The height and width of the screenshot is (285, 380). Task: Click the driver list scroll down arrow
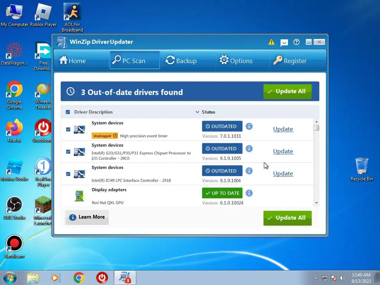316,203
